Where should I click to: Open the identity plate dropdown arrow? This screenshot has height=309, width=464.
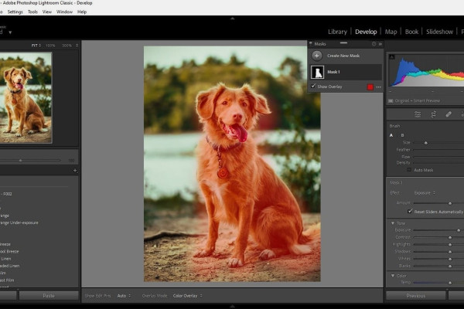click(x=10, y=32)
